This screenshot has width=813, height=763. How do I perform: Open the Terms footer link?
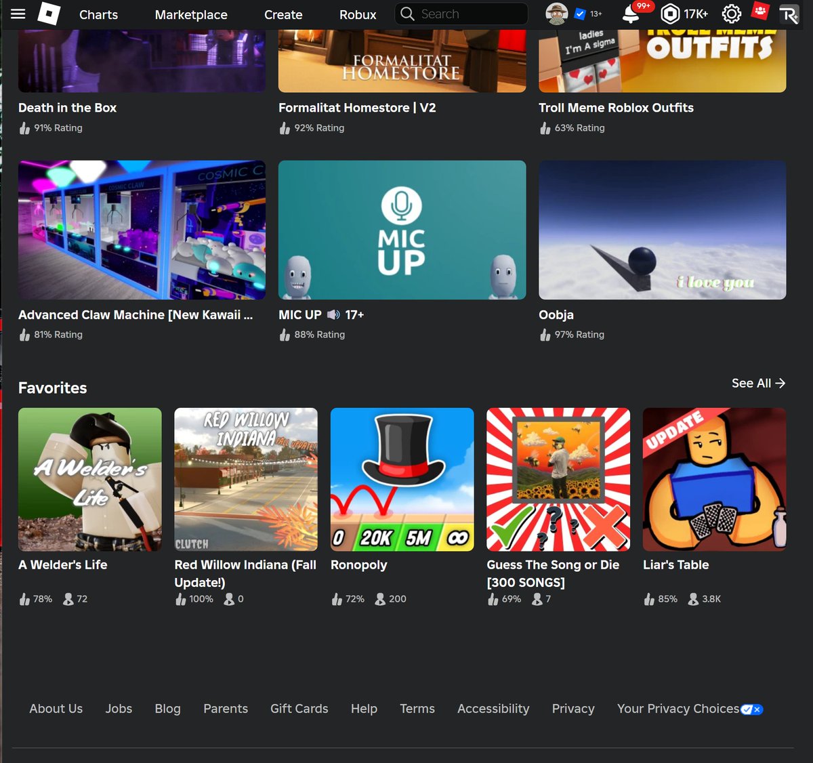point(417,708)
